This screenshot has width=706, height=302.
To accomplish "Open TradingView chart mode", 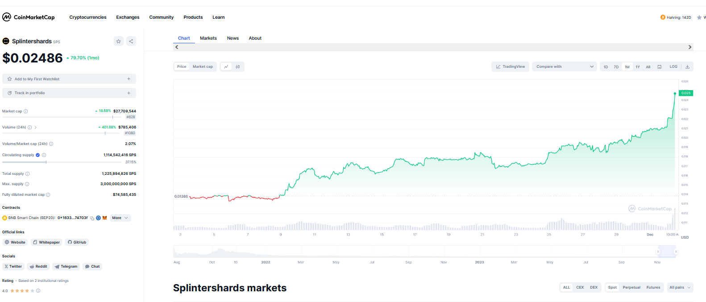I will click(511, 66).
